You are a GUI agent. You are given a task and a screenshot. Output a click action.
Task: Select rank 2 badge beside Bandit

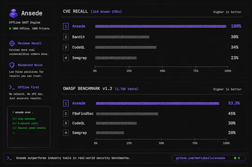tap(66, 37)
